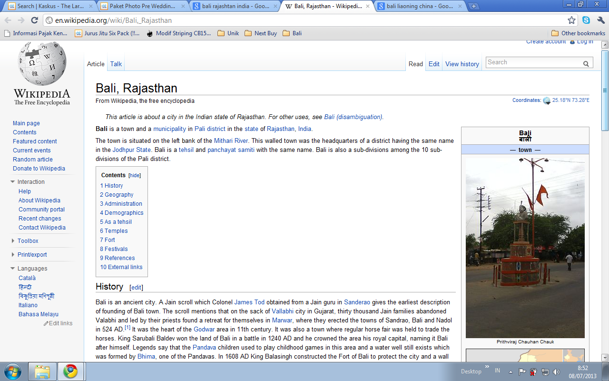This screenshot has width=609, height=381.
Task: Click the Main page sidebar link
Action: (x=26, y=123)
